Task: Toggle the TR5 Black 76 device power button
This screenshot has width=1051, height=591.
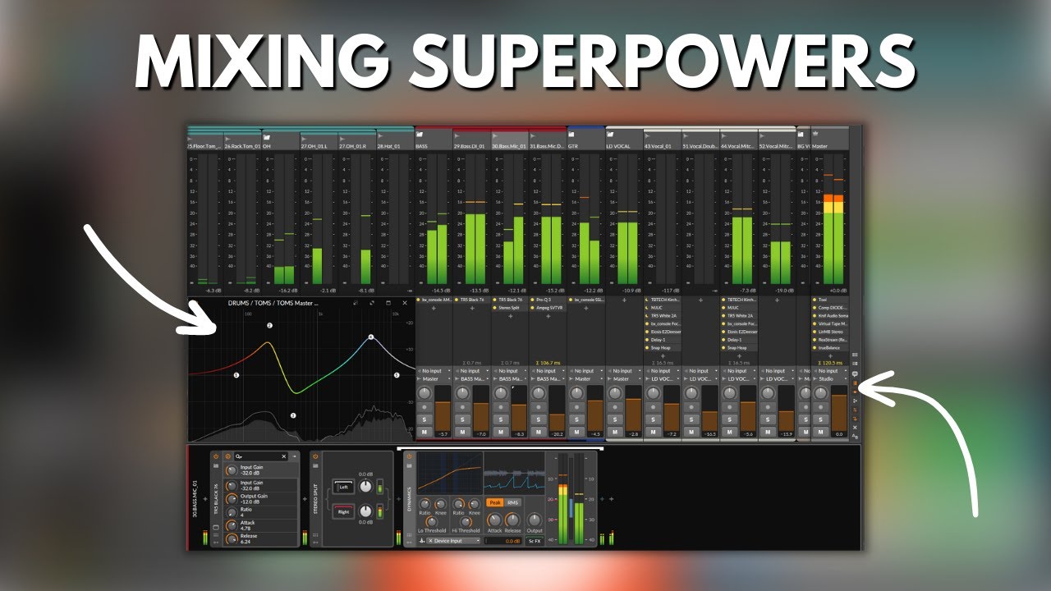Action: click(x=216, y=456)
